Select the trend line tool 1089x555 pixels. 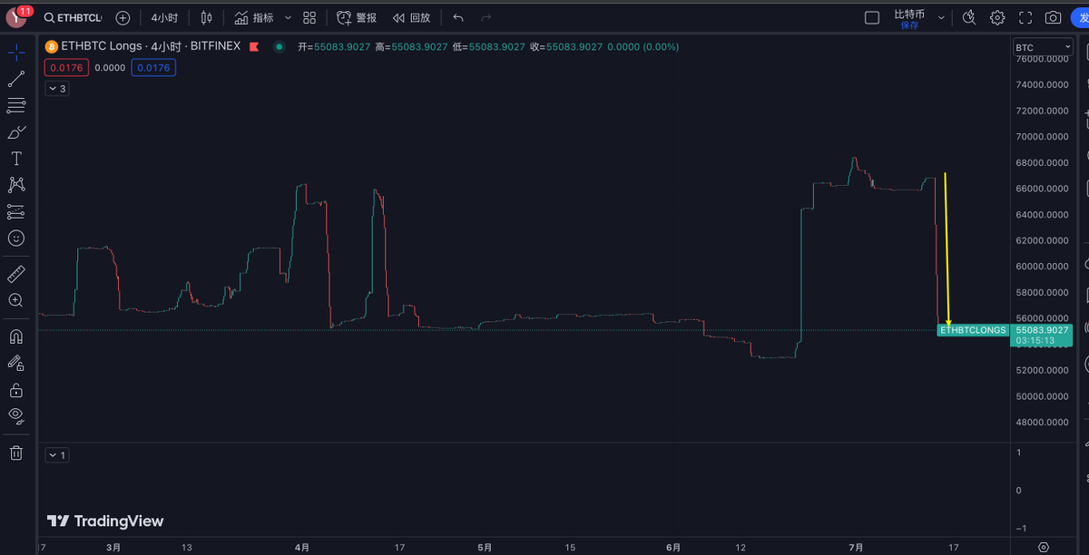(x=16, y=79)
